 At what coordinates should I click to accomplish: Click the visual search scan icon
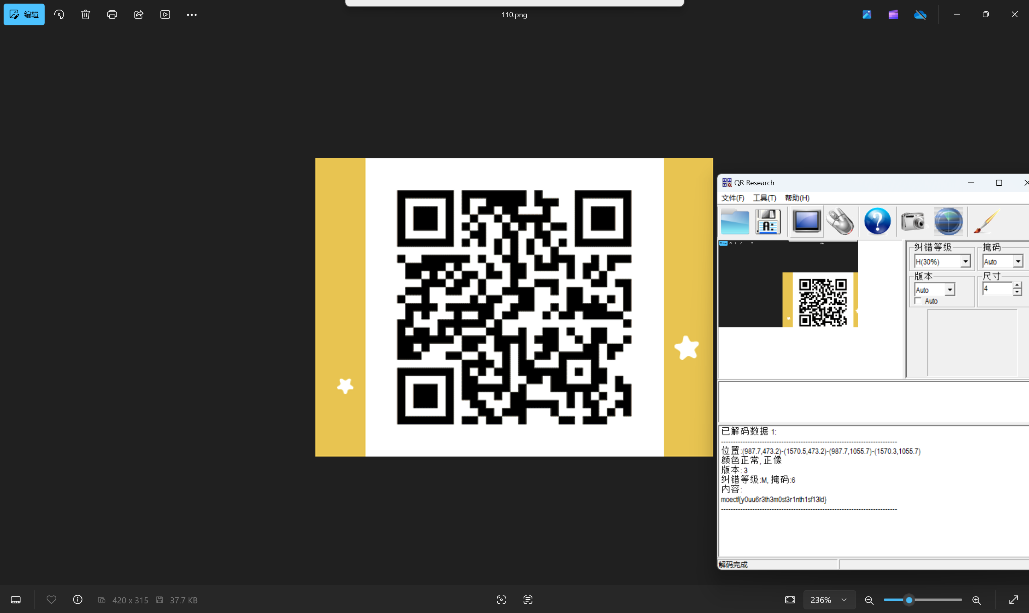[501, 600]
